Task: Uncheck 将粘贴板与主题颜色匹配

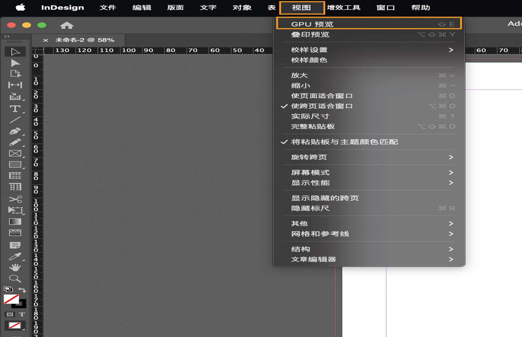Action: [x=344, y=142]
